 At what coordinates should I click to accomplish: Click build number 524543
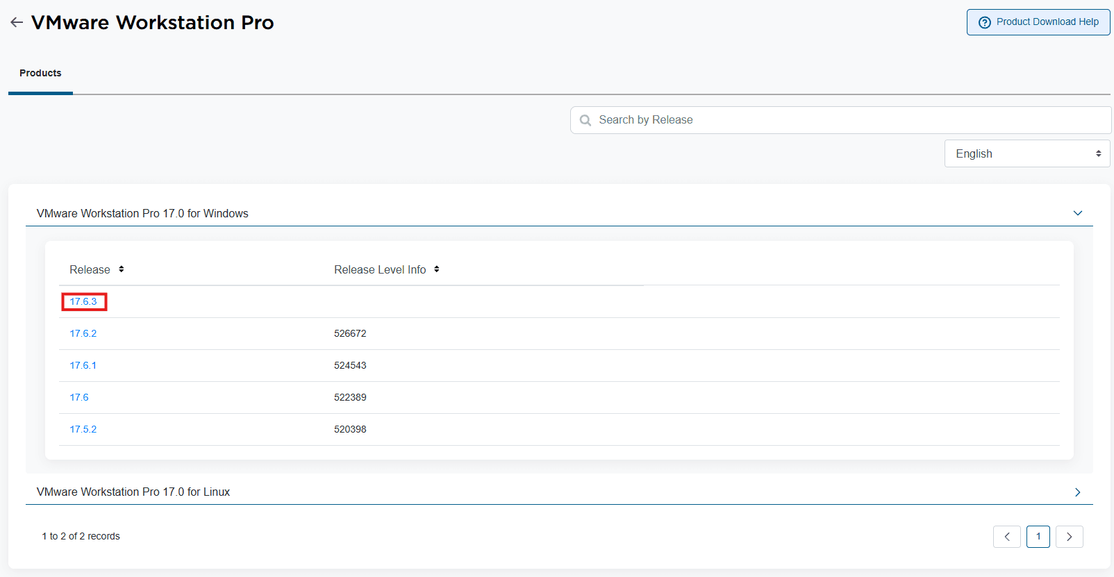(x=350, y=365)
